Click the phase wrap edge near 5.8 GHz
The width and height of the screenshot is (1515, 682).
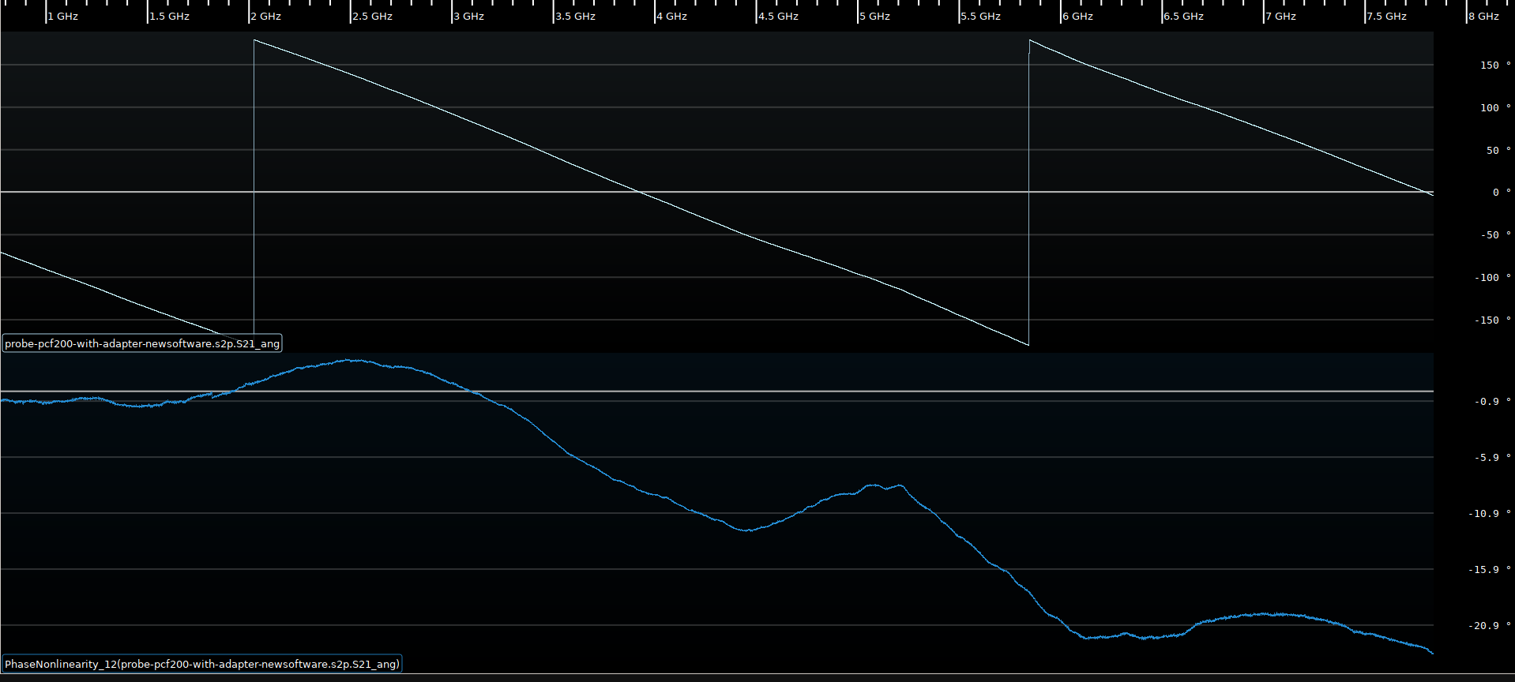1028,193
